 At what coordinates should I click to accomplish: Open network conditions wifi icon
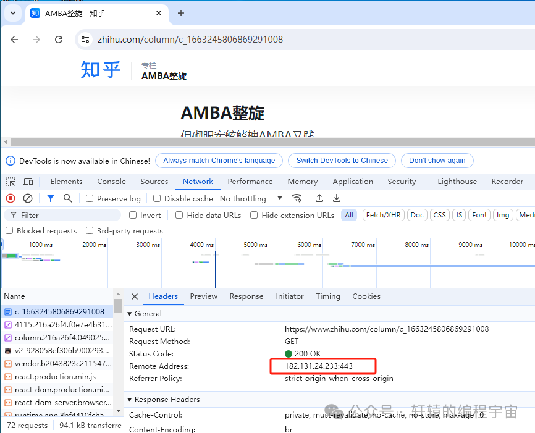point(297,198)
